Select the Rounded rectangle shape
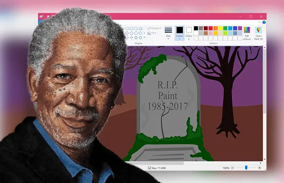The width and height of the screenshot is (284, 183). coord(136,28)
